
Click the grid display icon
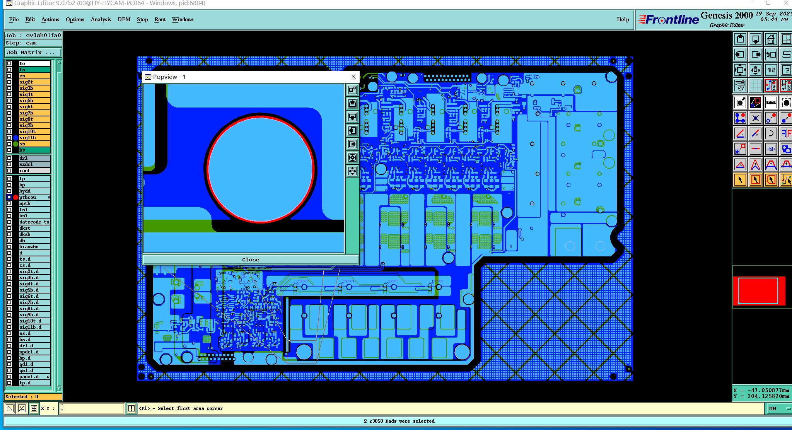755,85
